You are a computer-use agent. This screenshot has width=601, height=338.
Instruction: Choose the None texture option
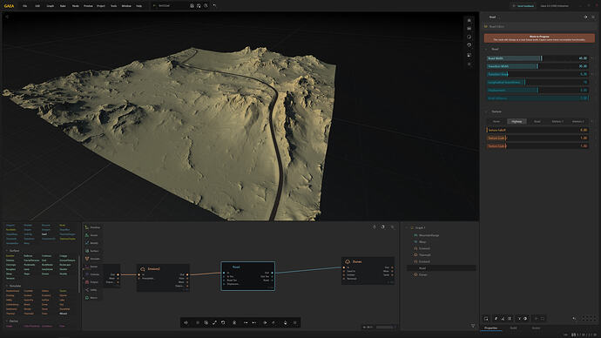[496, 121]
